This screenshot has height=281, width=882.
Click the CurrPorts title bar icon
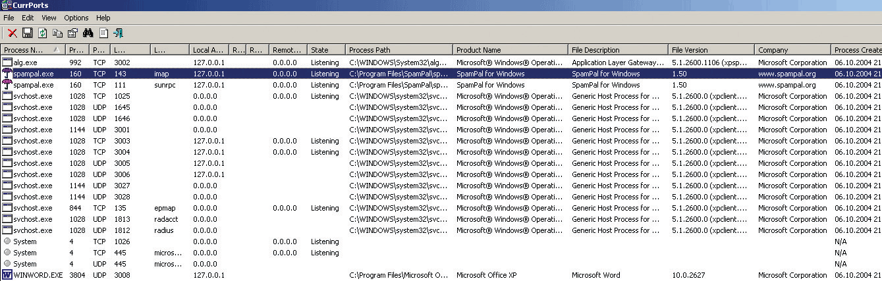coord(7,5)
